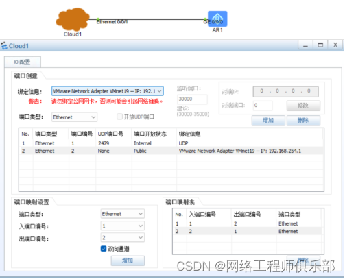Image resolution: width=345 pixels, height=279 pixels.
Task: Click 增加 button in 端口映射设置
Action: tap(128, 260)
